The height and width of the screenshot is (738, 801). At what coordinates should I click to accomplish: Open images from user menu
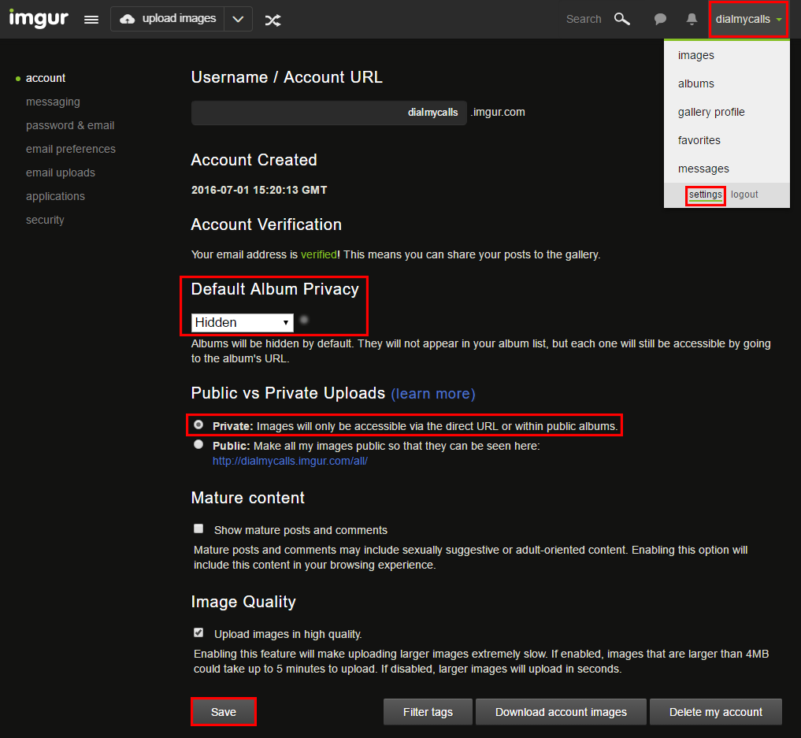point(695,55)
